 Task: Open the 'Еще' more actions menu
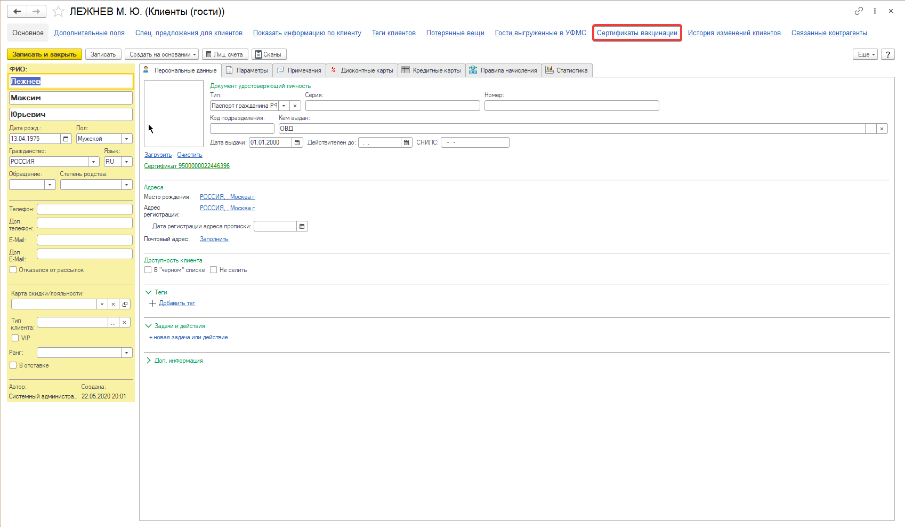click(x=865, y=54)
